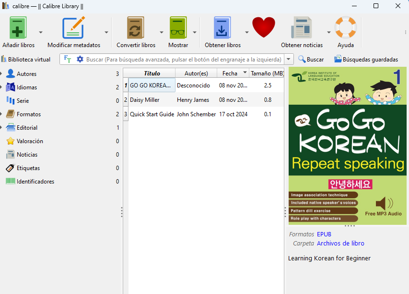The image size is (409, 294).
Task: Click the Buscar button
Action: [311, 59]
